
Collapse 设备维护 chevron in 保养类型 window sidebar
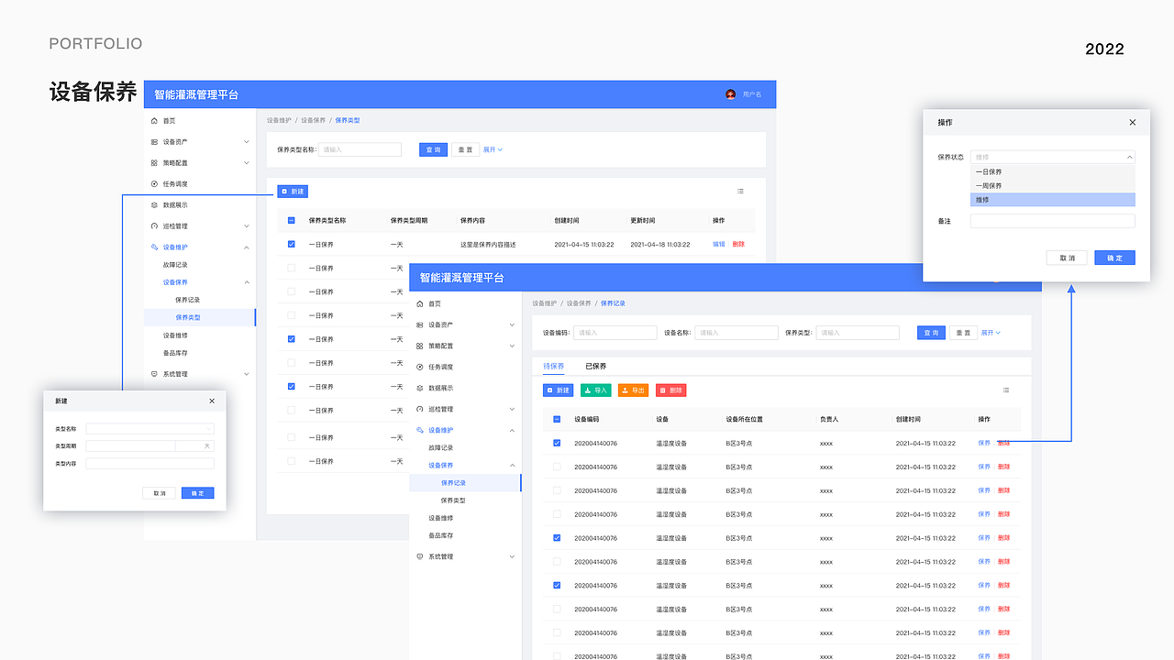point(246,247)
